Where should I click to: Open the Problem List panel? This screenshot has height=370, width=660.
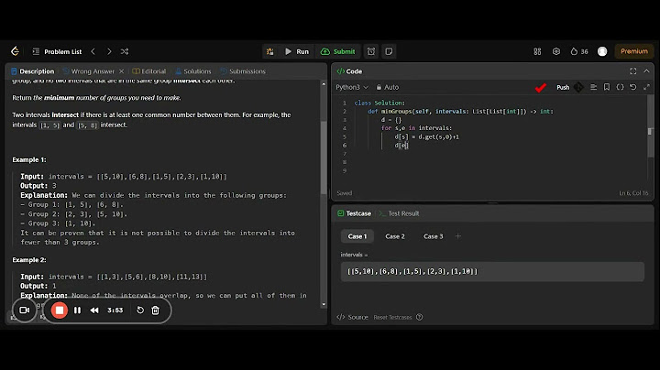pos(57,51)
